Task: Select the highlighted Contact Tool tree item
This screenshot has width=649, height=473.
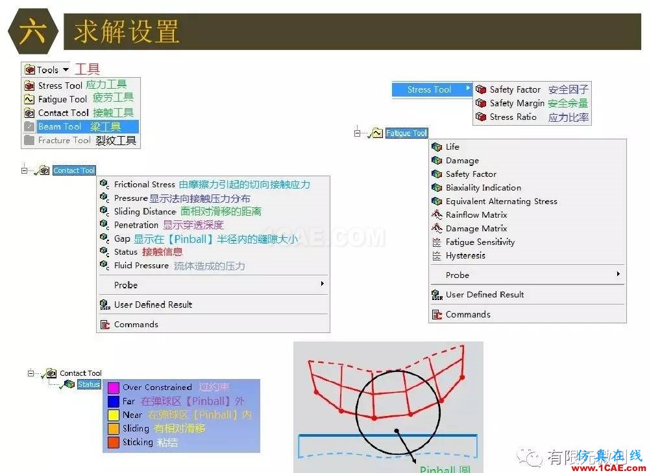Action: pos(74,170)
